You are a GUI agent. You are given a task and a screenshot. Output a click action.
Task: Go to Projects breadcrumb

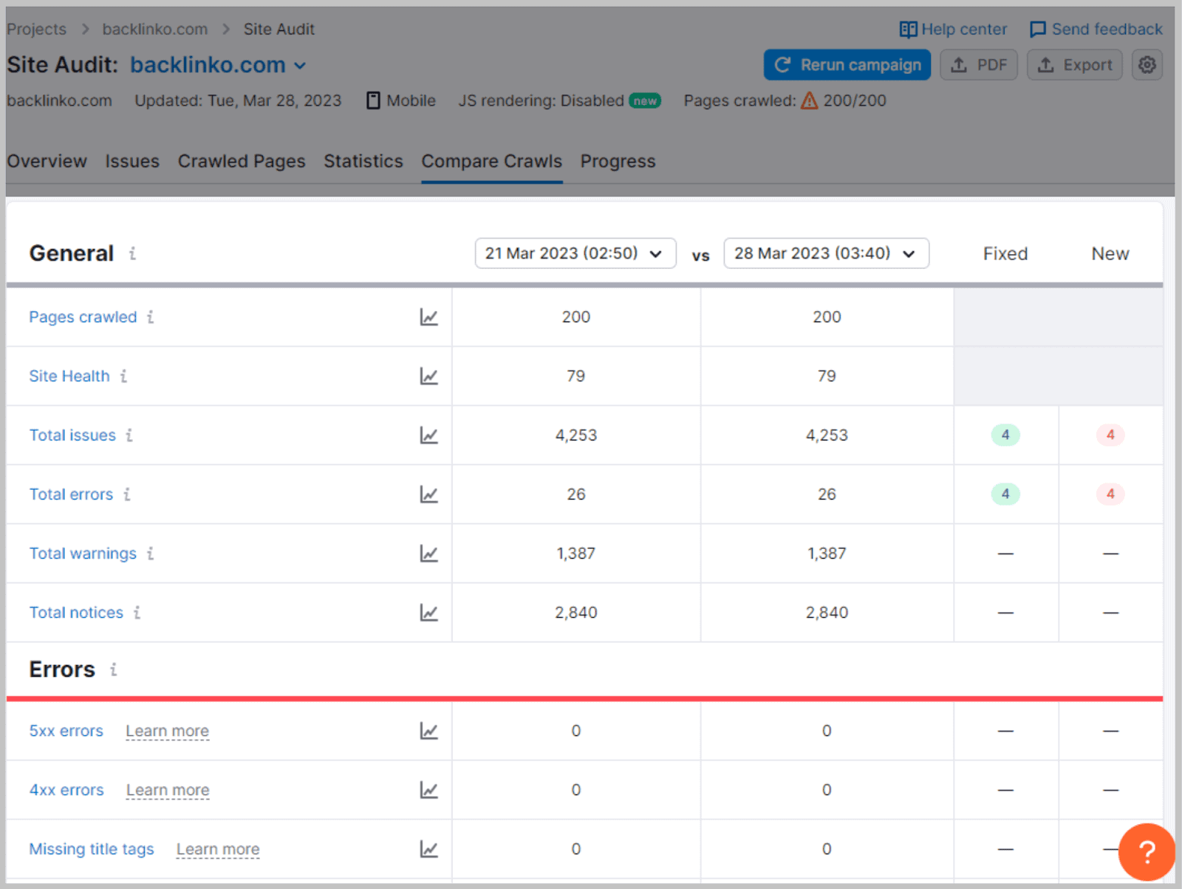[x=36, y=30]
